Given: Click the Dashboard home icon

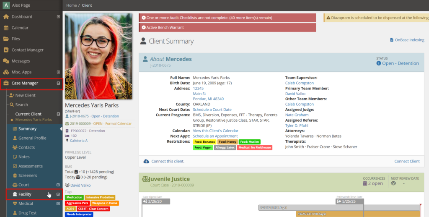Looking at the screenshot, I should (6, 17).
